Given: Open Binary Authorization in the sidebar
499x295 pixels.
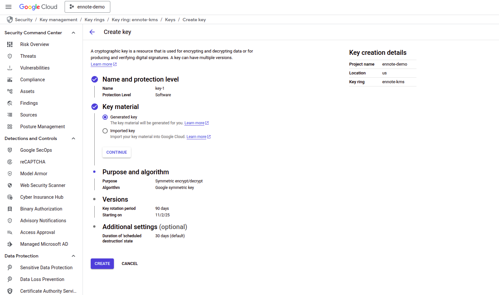Looking at the screenshot, I should coord(41,209).
